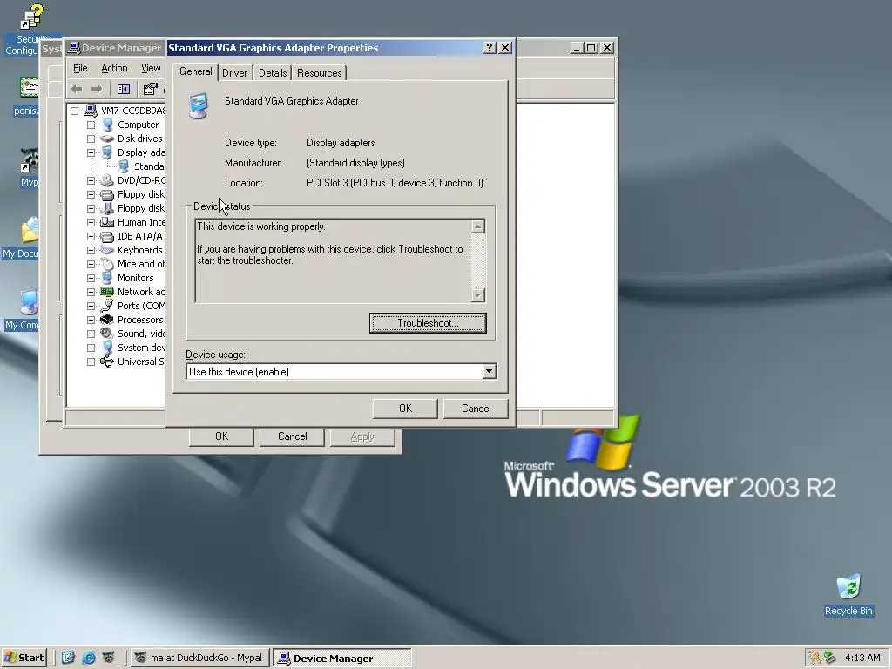
Task: Click the Start button
Action: [24, 658]
